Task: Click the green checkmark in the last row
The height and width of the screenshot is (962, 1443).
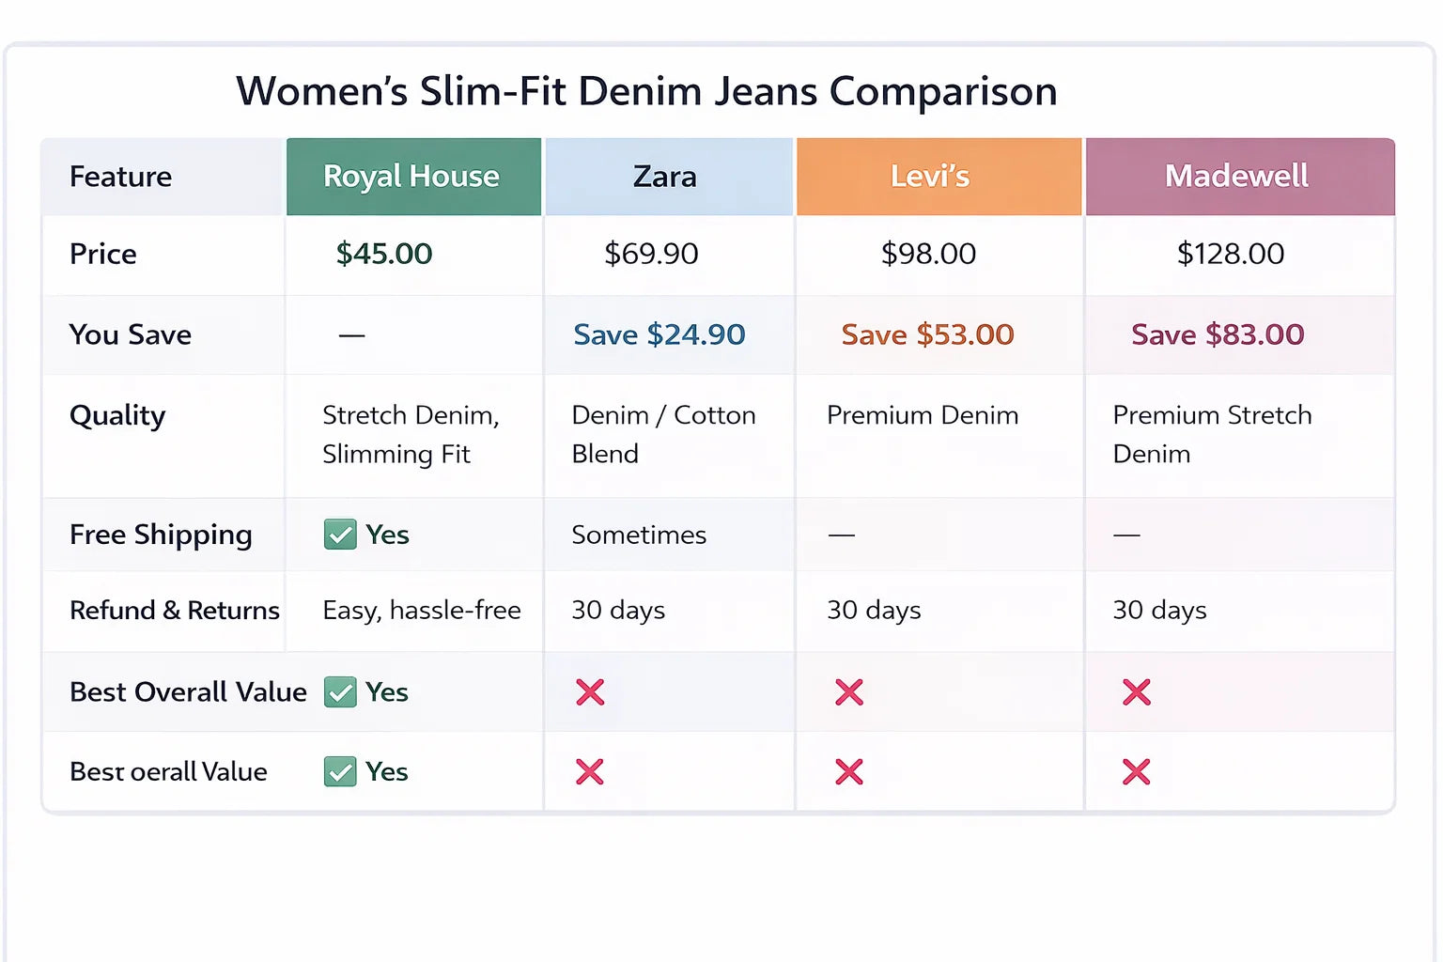Action: 340,772
